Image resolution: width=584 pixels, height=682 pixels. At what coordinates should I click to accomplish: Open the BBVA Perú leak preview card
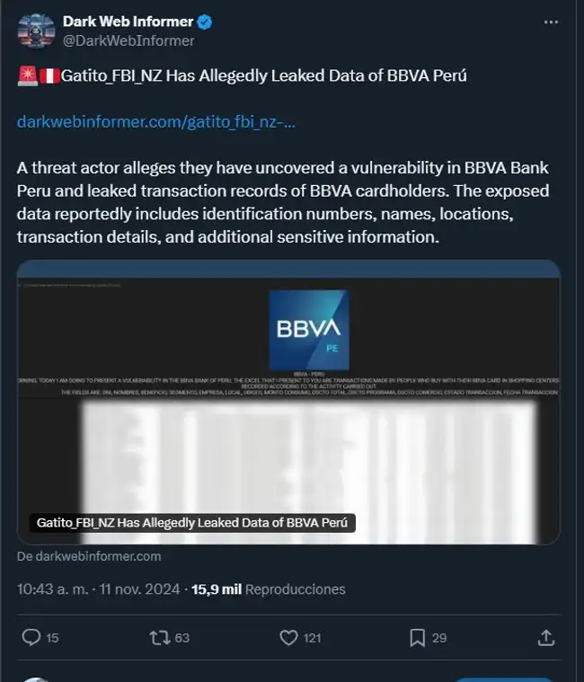click(288, 403)
